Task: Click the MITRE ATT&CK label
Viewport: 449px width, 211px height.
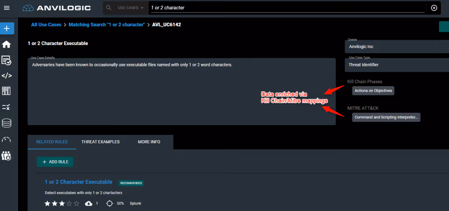Action: pos(363,108)
